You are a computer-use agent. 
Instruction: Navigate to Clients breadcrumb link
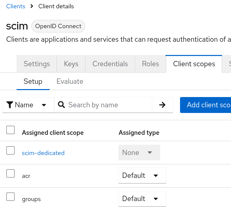click(x=16, y=6)
